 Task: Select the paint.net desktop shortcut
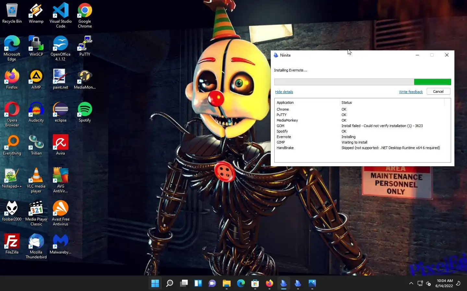pyautogui.click(x=61, y=79)
